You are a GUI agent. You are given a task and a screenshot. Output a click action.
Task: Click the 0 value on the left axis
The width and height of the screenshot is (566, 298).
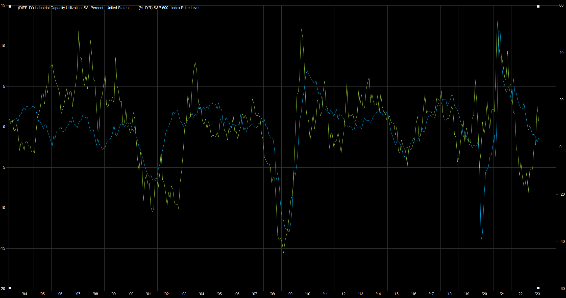[4, 127]
